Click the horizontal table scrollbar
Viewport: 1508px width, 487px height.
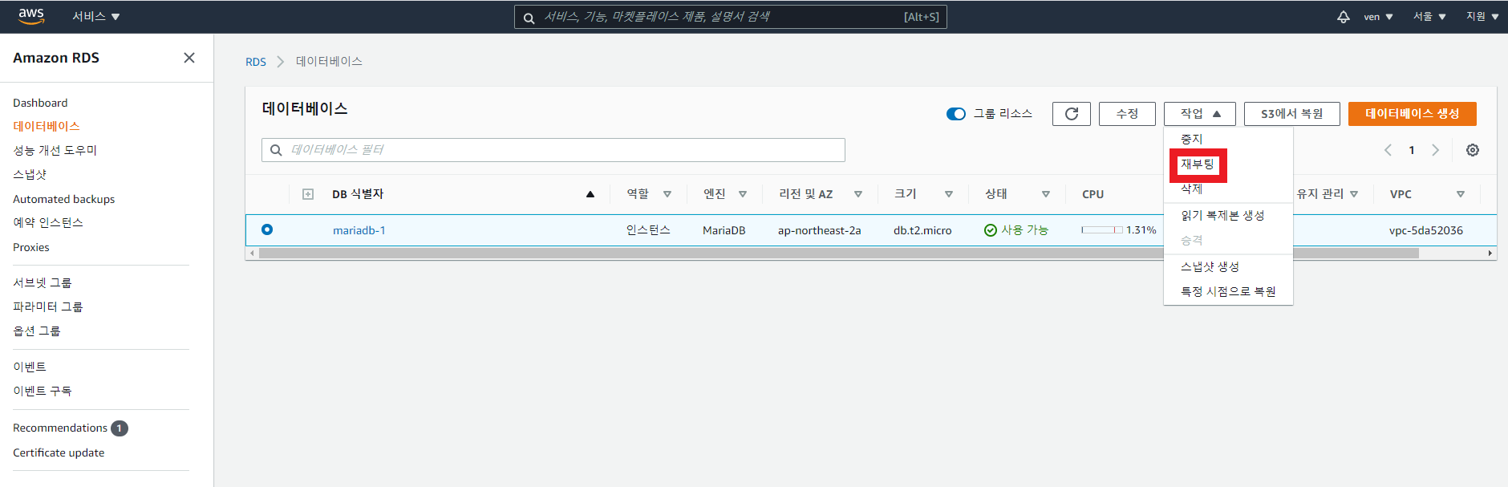tap(839, 254)
